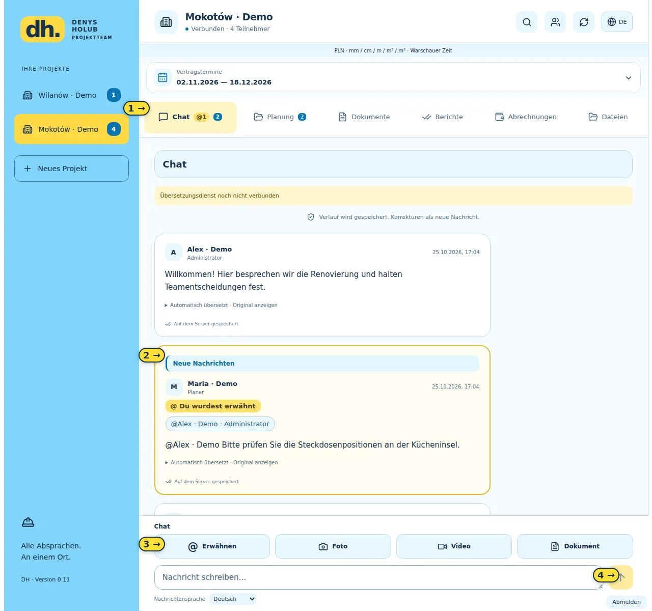Click the dh. logo
Screen dimensions: 652x611
coord(43,30)
